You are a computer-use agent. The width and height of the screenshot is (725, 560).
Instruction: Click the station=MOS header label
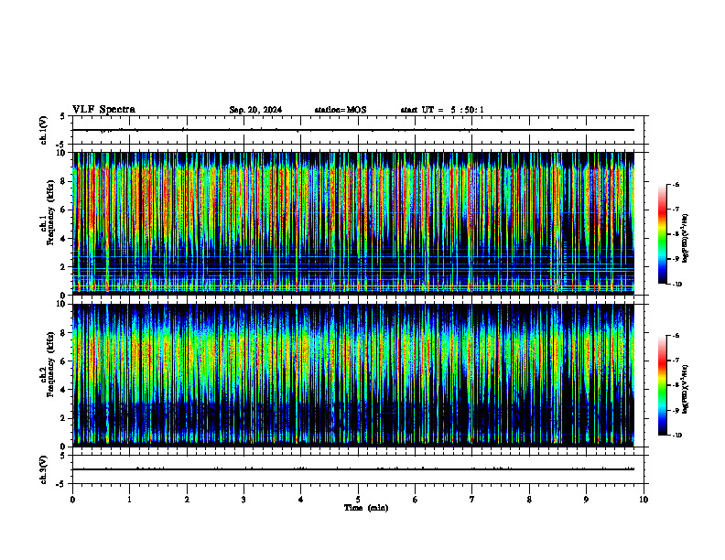[x=341, y=110]
